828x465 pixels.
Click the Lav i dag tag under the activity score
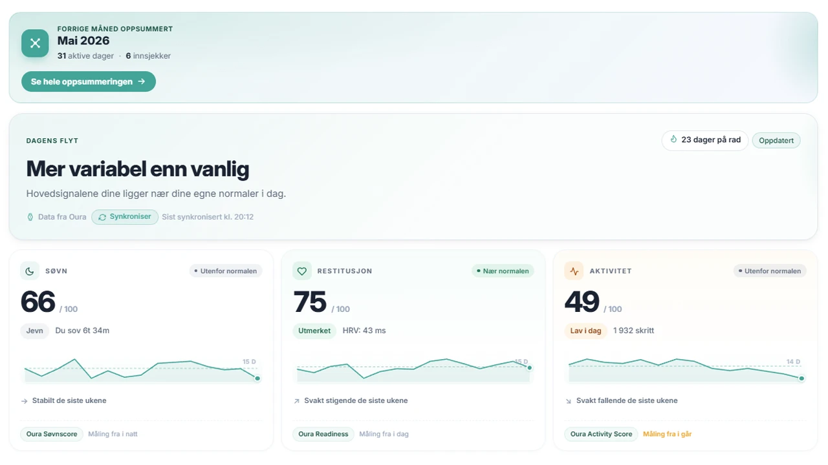click(586, 331)
